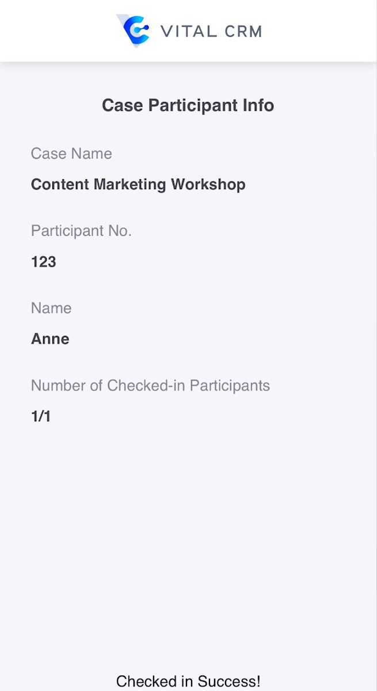377x691 pixels.
Task: Click the Number of Checked-in Participants label
Action: (150, 386)
